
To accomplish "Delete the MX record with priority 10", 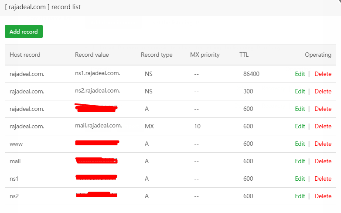I will [323, 126].
